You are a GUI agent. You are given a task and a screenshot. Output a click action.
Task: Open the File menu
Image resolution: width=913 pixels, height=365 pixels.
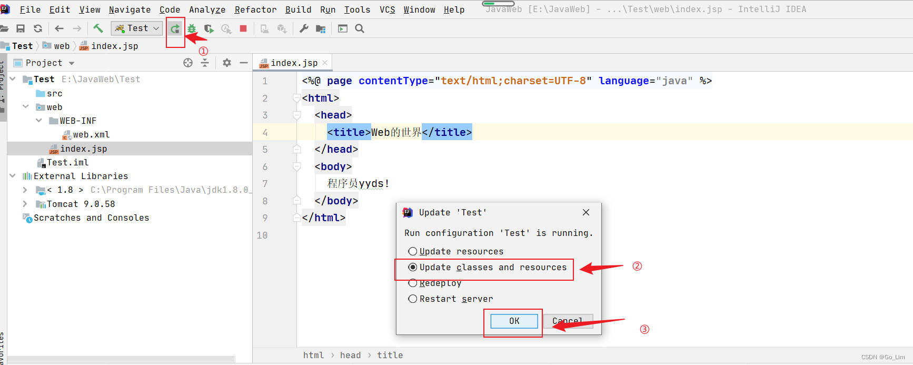click(30, 9)
